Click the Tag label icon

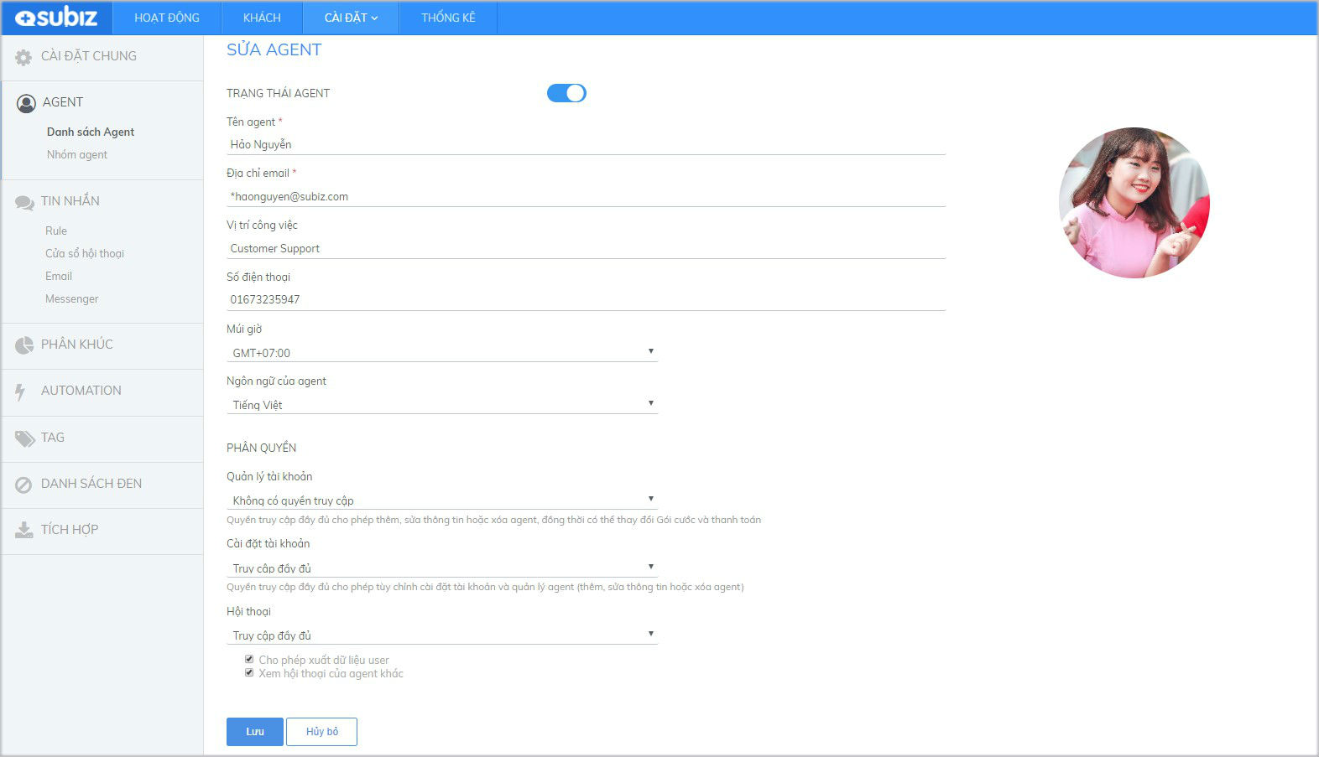24,438
